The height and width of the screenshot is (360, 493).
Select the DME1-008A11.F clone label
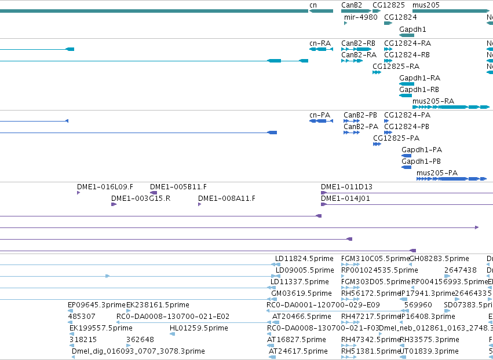tap(227, 199)
